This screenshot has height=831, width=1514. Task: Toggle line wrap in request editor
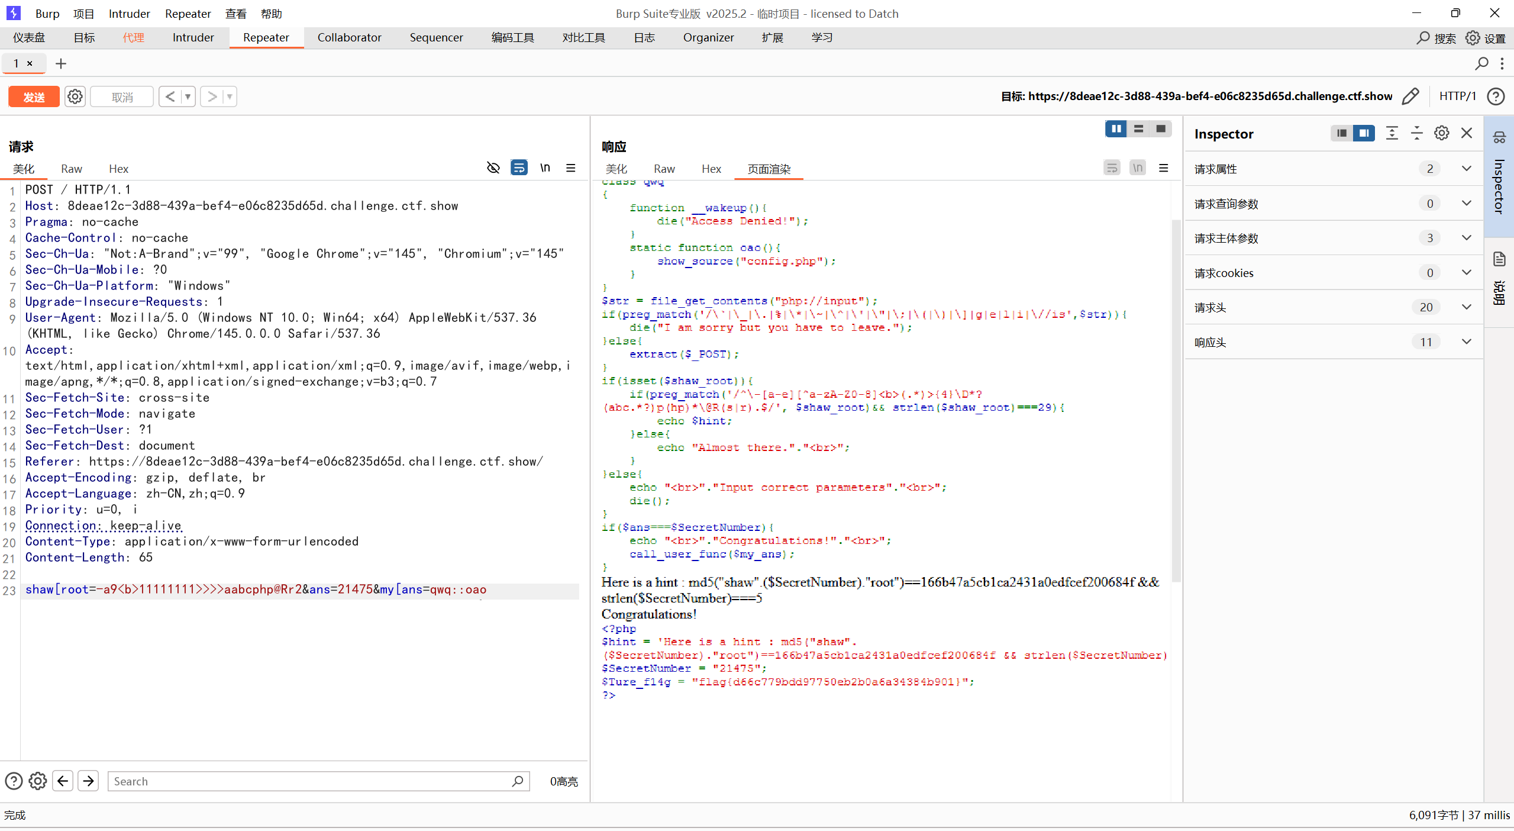point(519,168)
